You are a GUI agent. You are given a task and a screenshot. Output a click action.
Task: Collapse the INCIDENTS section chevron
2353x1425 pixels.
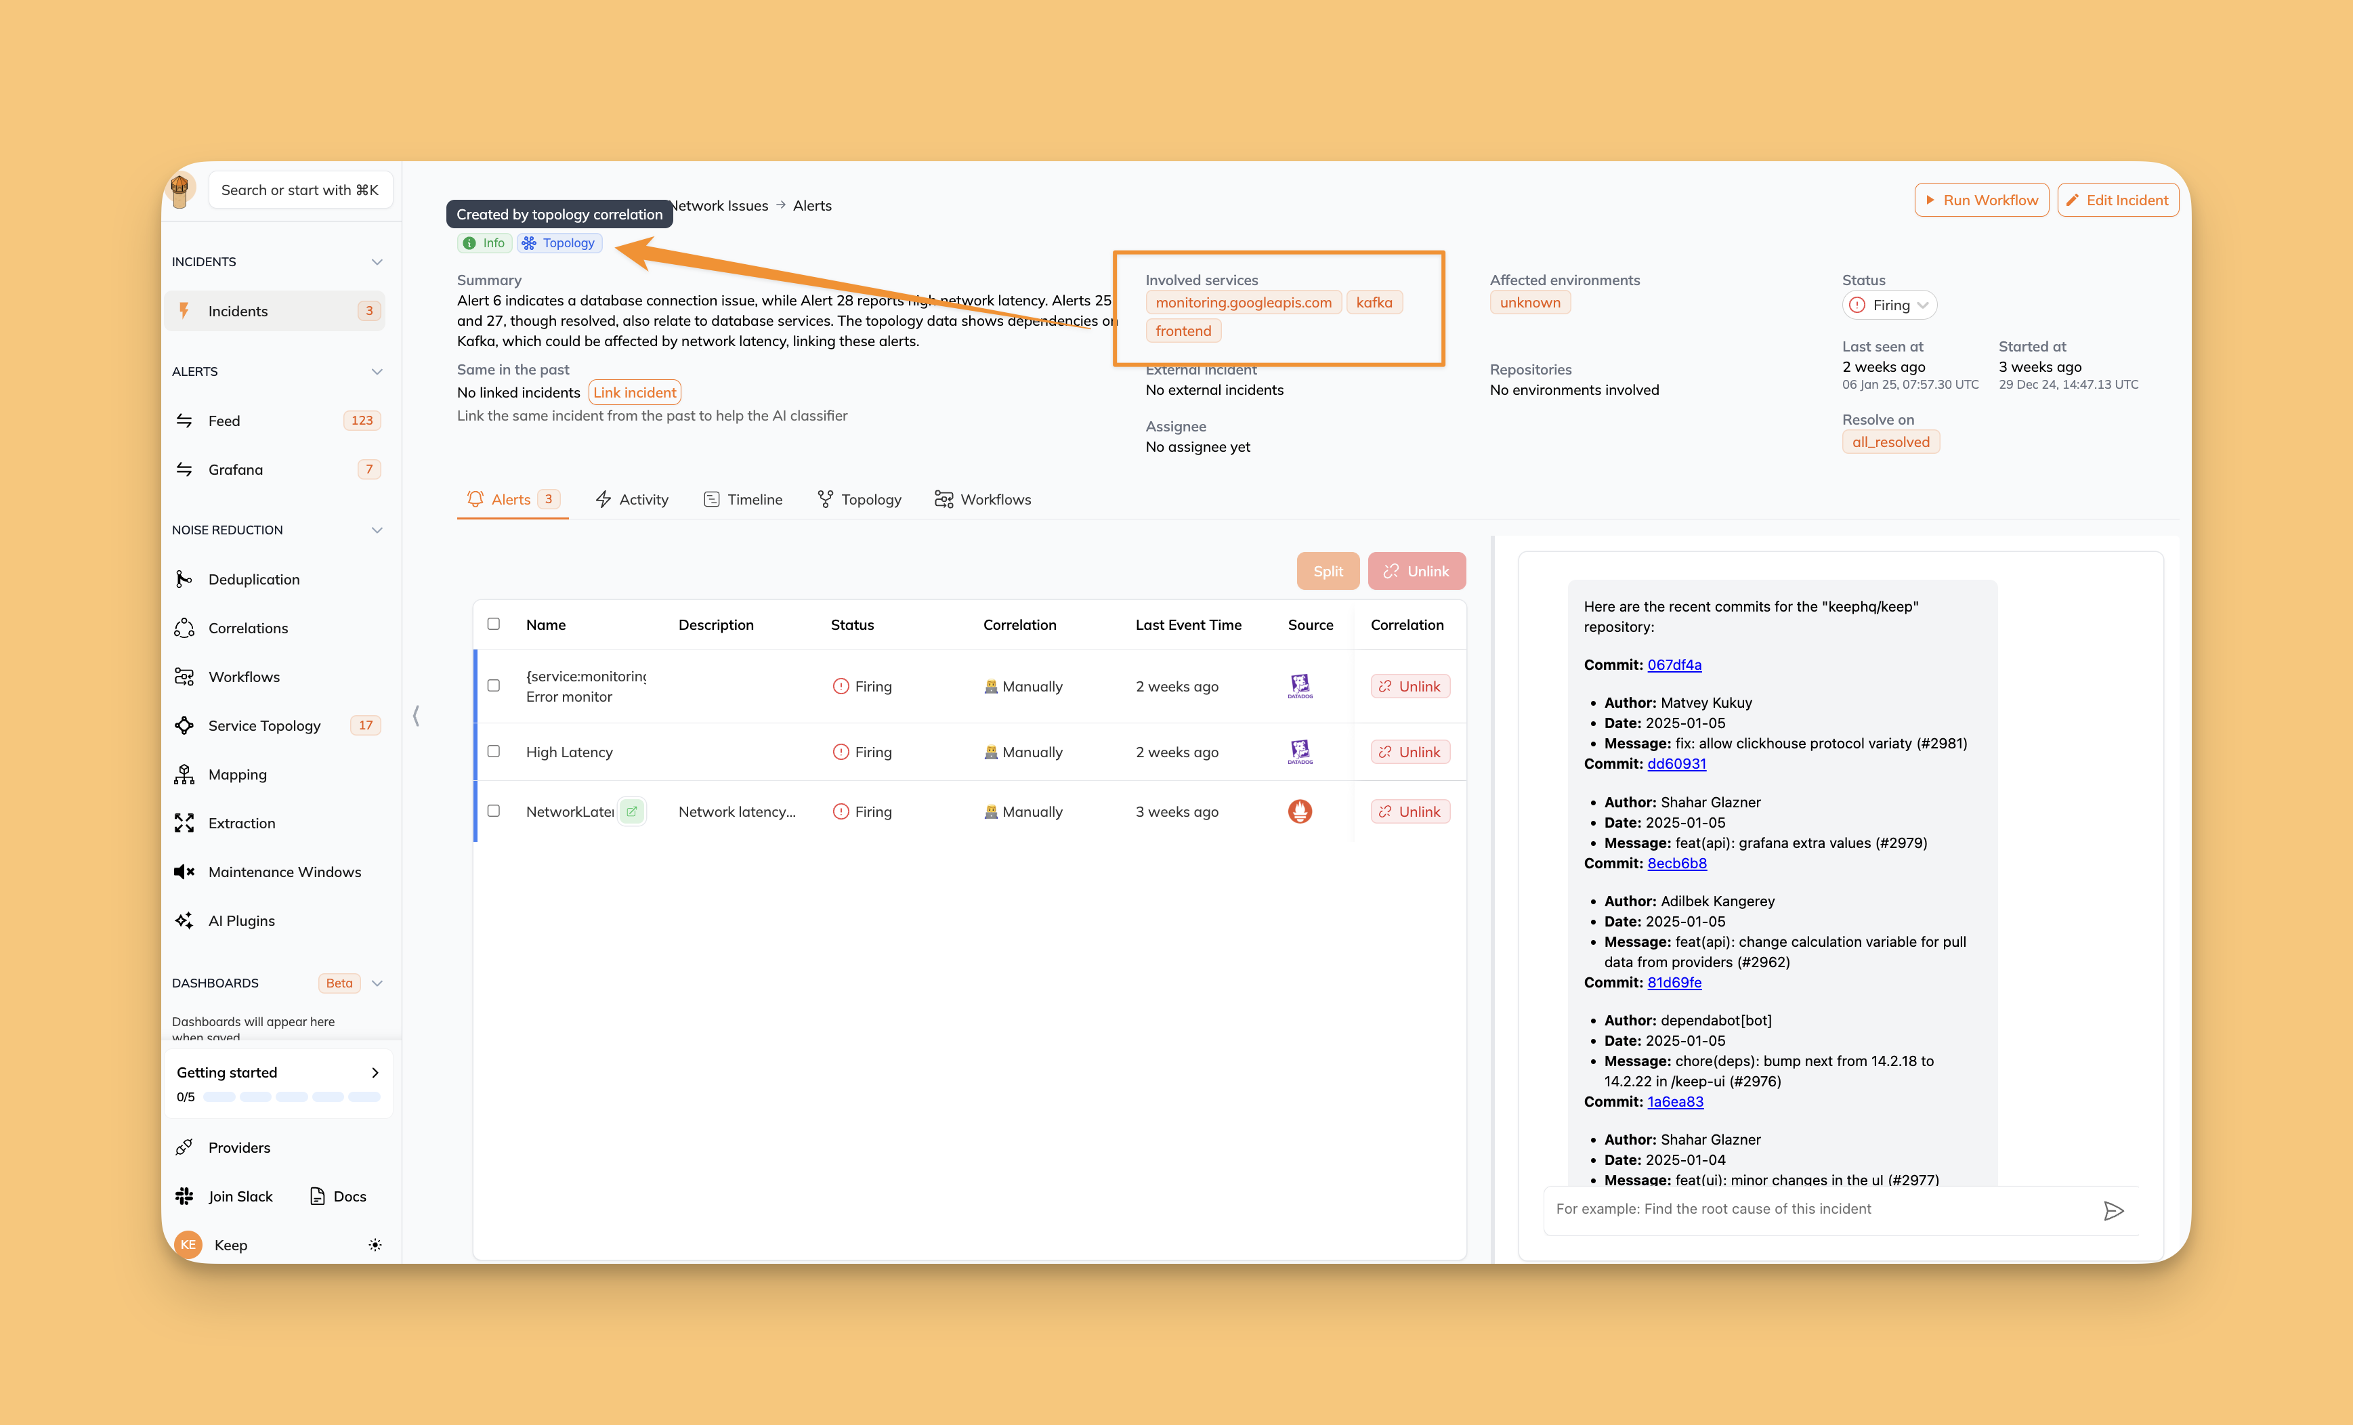coord(377,261)
